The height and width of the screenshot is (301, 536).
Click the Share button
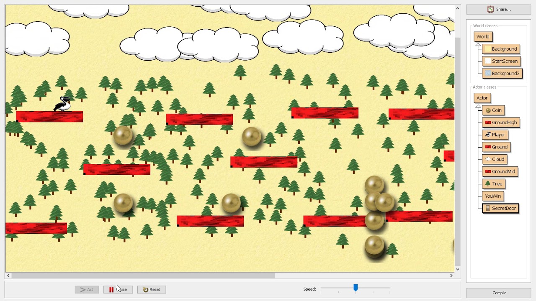click(499, 9)
